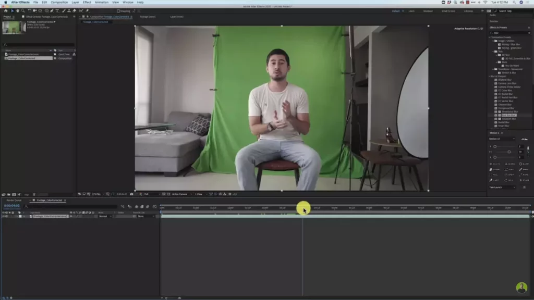Select the Selection arrow tool
This screenshot has height=300, width=534.
coord(12,10)
